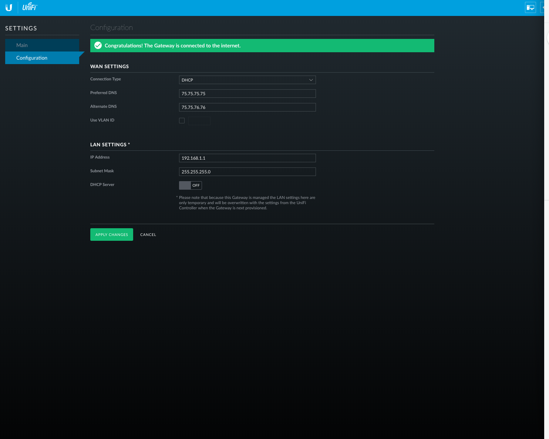549x439 pixels.
Task: Select the Configuration tab in sidebar
Action: pyautogui.click(x=32, y=58)
